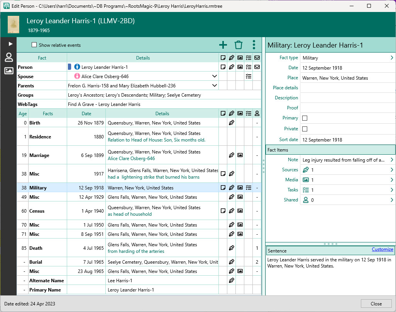Viewport: 396px width, 312px height.
Task: Open Fact type Military chevron
Action: click(x=392, y=58)
